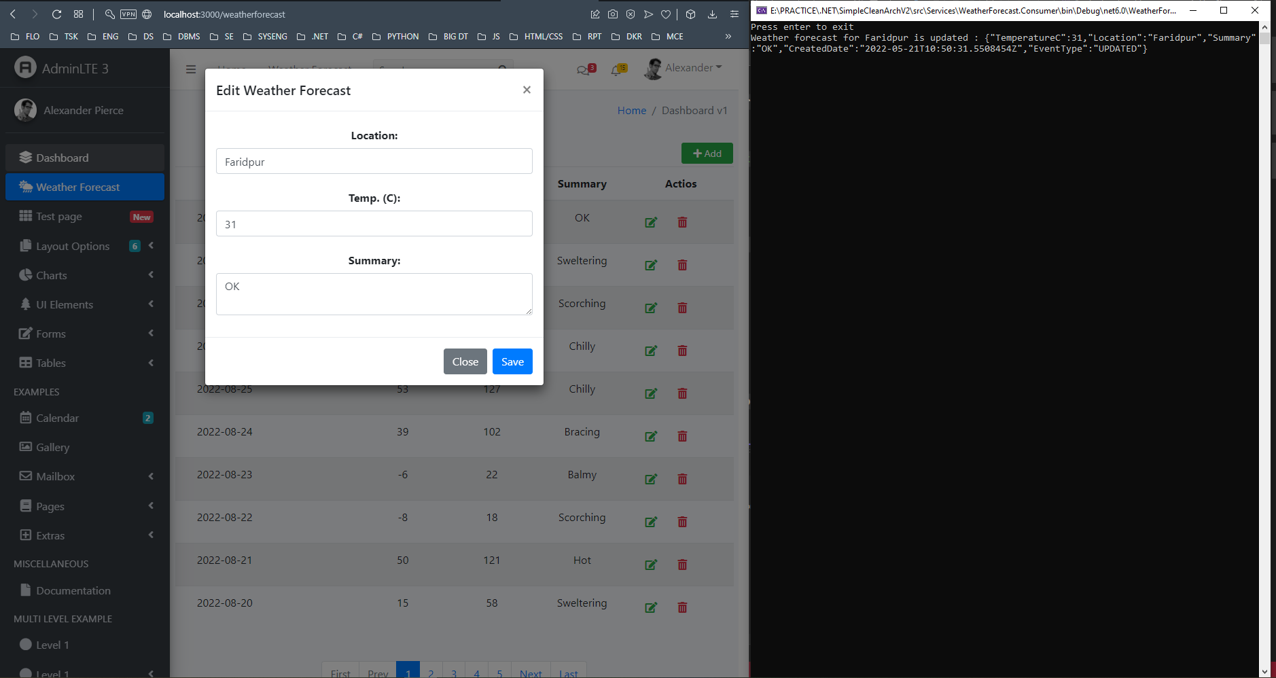Viewport: 1276px width, 678px height.
Task: Click the edit icon in the Bracing row
Action: 651,436
